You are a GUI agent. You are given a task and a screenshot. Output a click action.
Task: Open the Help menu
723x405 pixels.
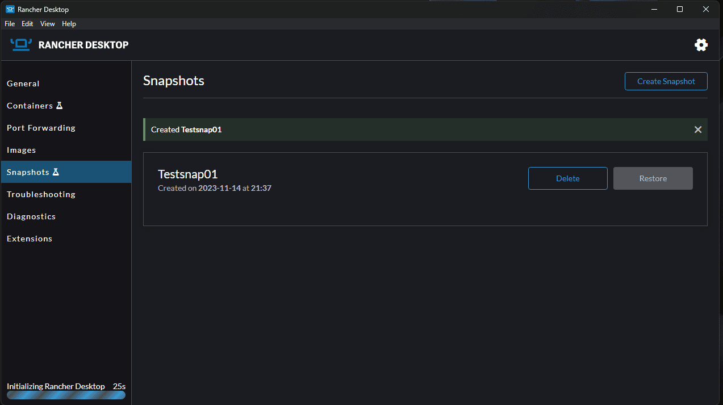[69, 24]
